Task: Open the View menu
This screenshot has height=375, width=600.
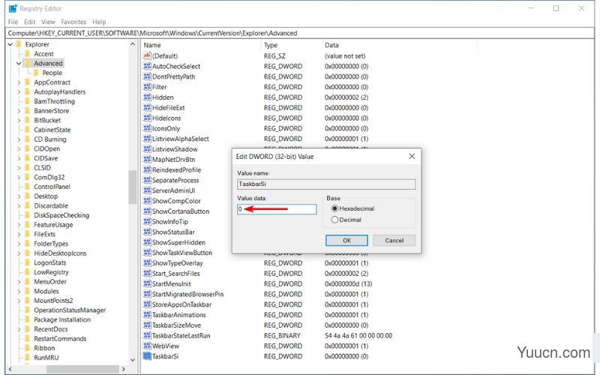Action: pyautogui.click(x=48, y=22)
